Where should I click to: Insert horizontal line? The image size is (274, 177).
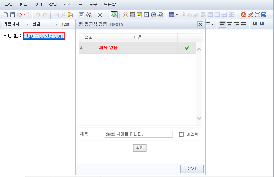(x=107, y=15)
